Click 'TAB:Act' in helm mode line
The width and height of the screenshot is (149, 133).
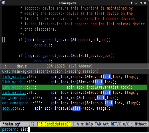coord(102,124)
